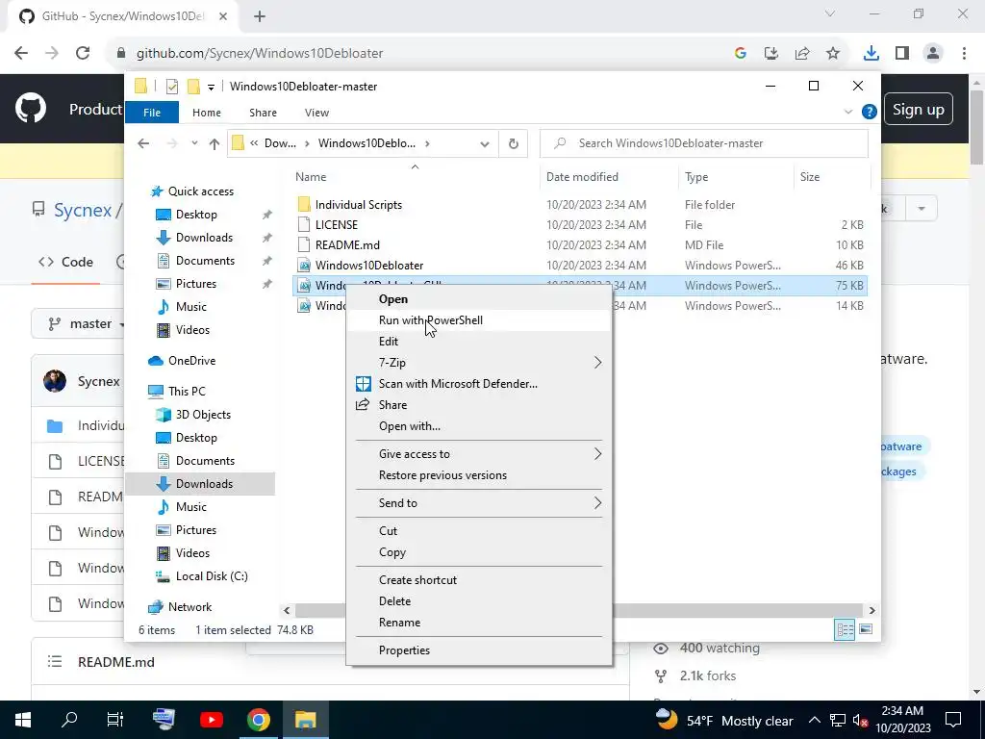Choose Delete in the context menu

pos(394,601)
